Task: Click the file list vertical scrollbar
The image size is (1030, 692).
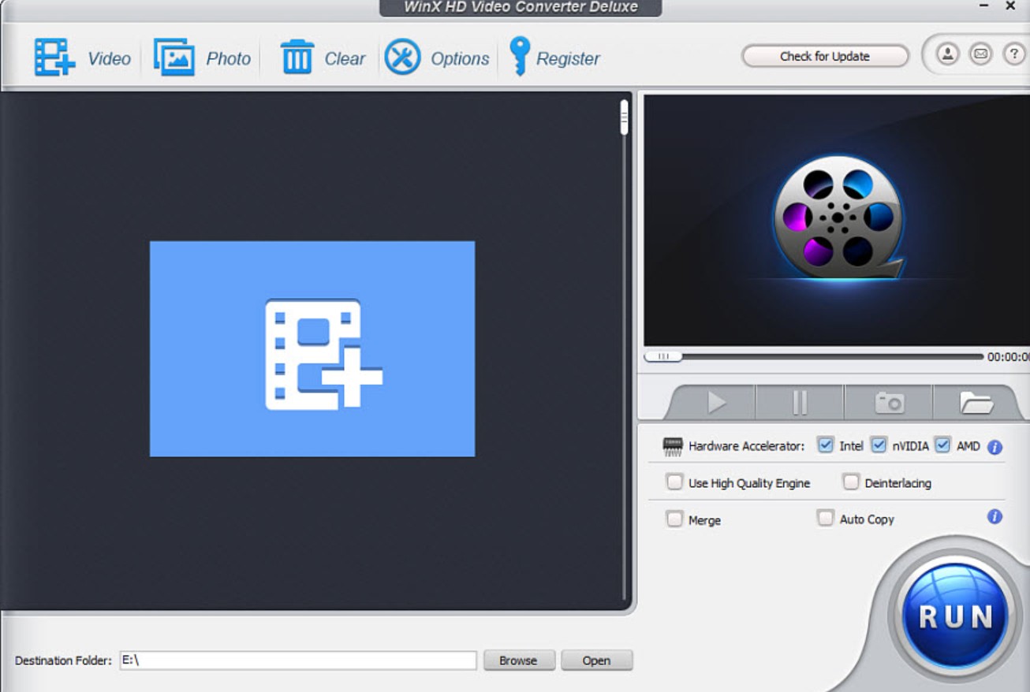Action: (x=624, y=351)
